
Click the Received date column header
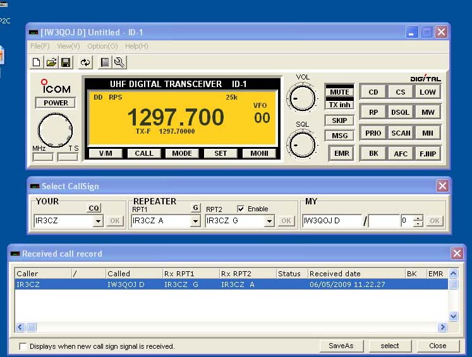356,274
